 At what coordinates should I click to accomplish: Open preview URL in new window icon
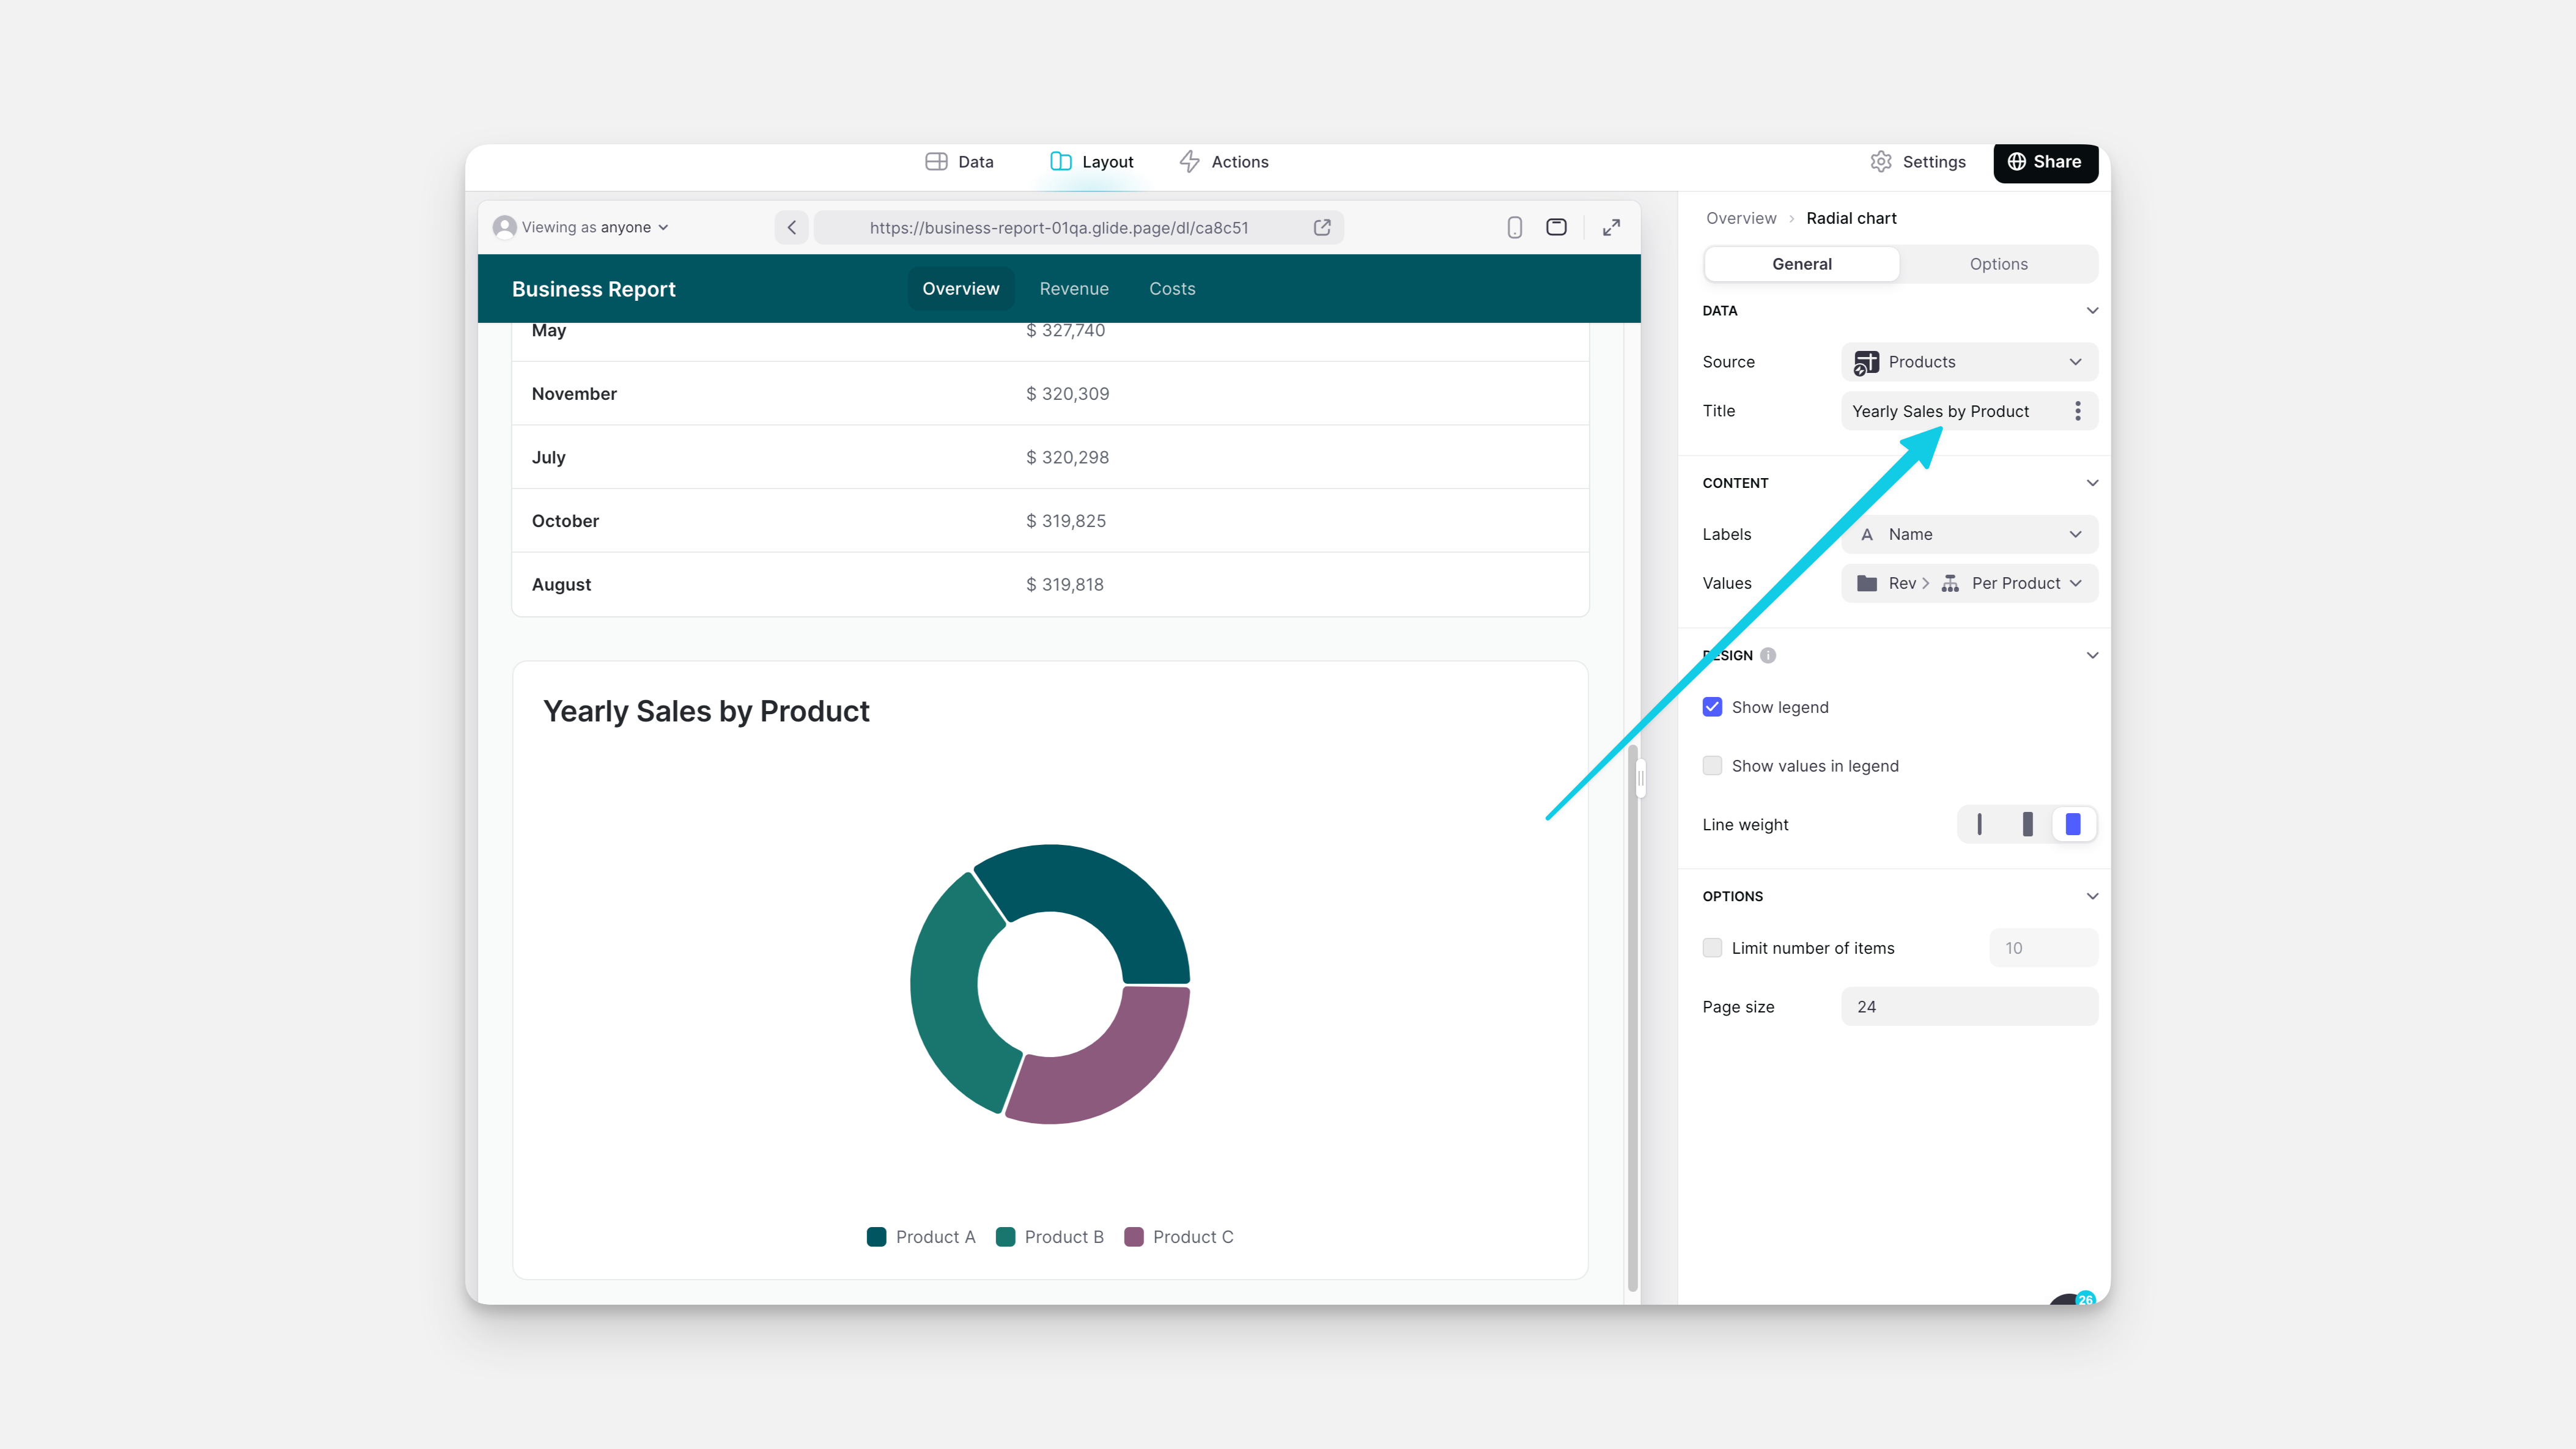1322,227
